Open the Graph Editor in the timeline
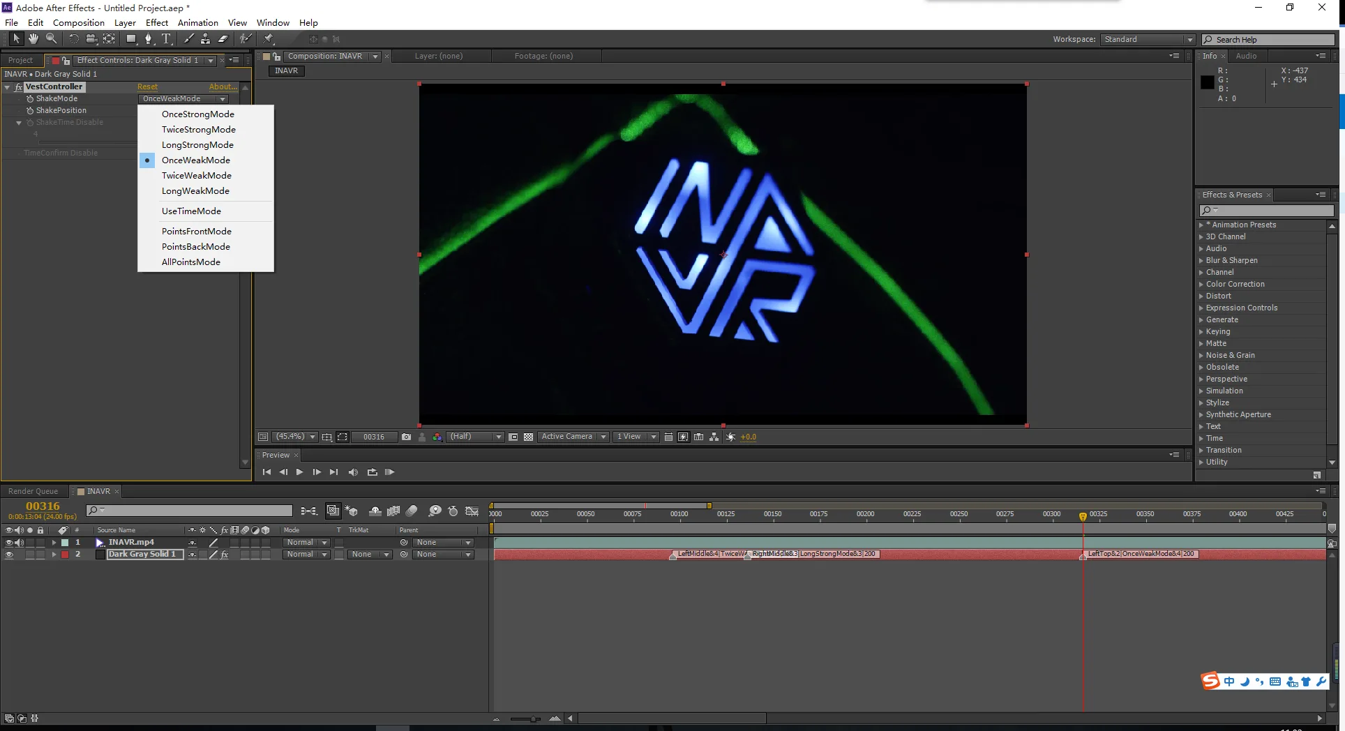The image size is (1345, 731). [x=472, y=511]
